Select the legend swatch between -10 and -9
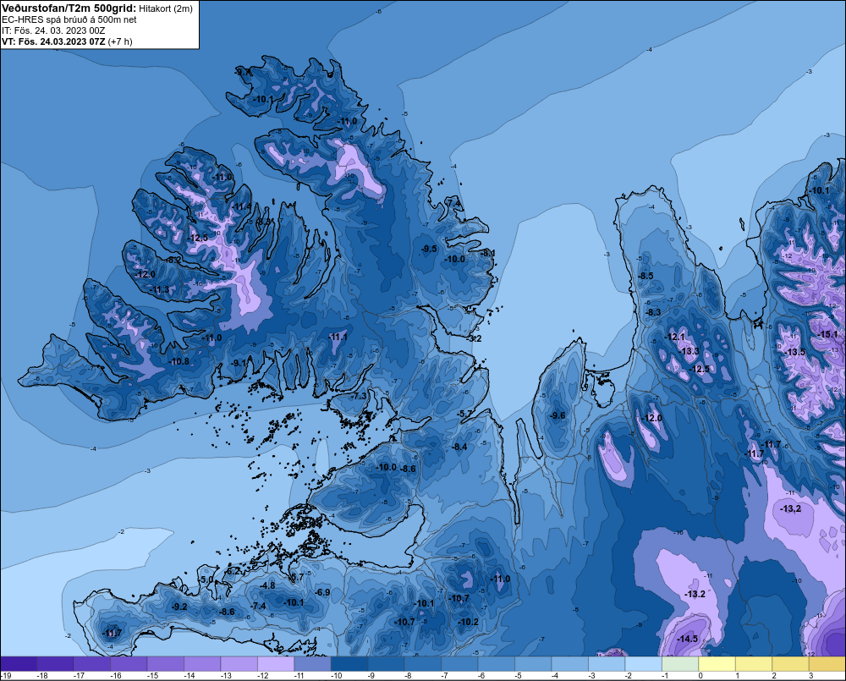The height and width of the screenshot is (681, 846). [349, 663]
